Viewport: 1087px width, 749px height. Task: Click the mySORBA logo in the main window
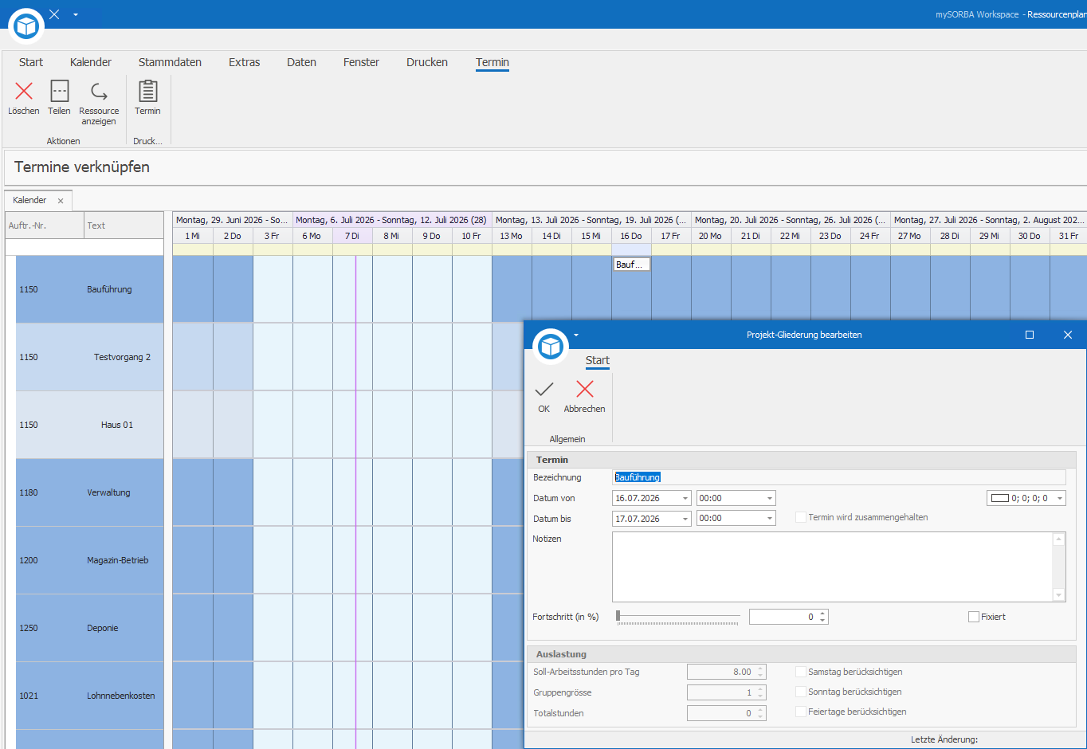tap(26, 26)
